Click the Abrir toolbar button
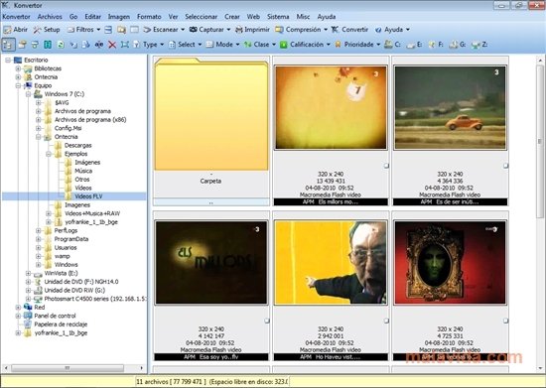Viewport: 546px width, 388px height. click(15, 30)
